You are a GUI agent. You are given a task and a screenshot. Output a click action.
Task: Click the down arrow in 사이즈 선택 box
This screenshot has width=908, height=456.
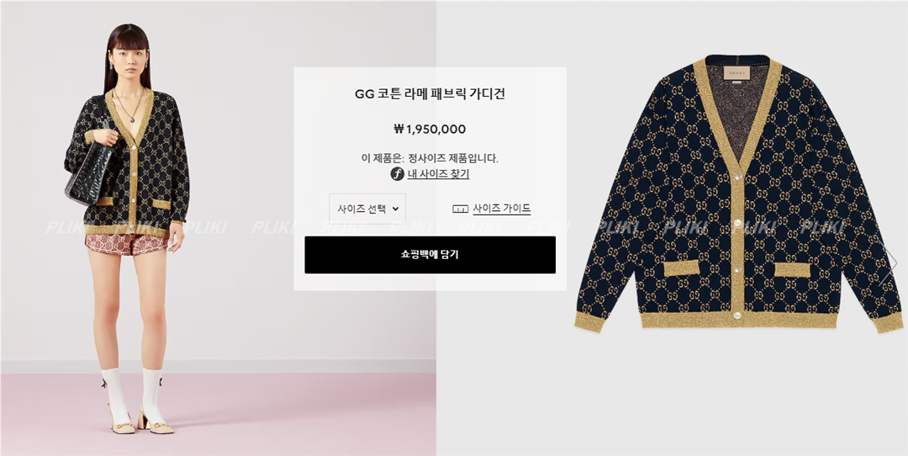pyautogui.click(x=395, y=209)
